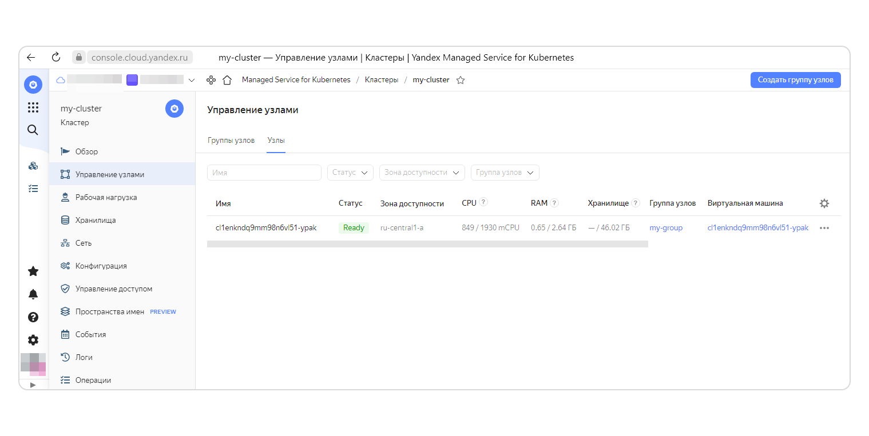869x436 pixels.
Task: Go to home via the house icon
Action: (227, 80)
